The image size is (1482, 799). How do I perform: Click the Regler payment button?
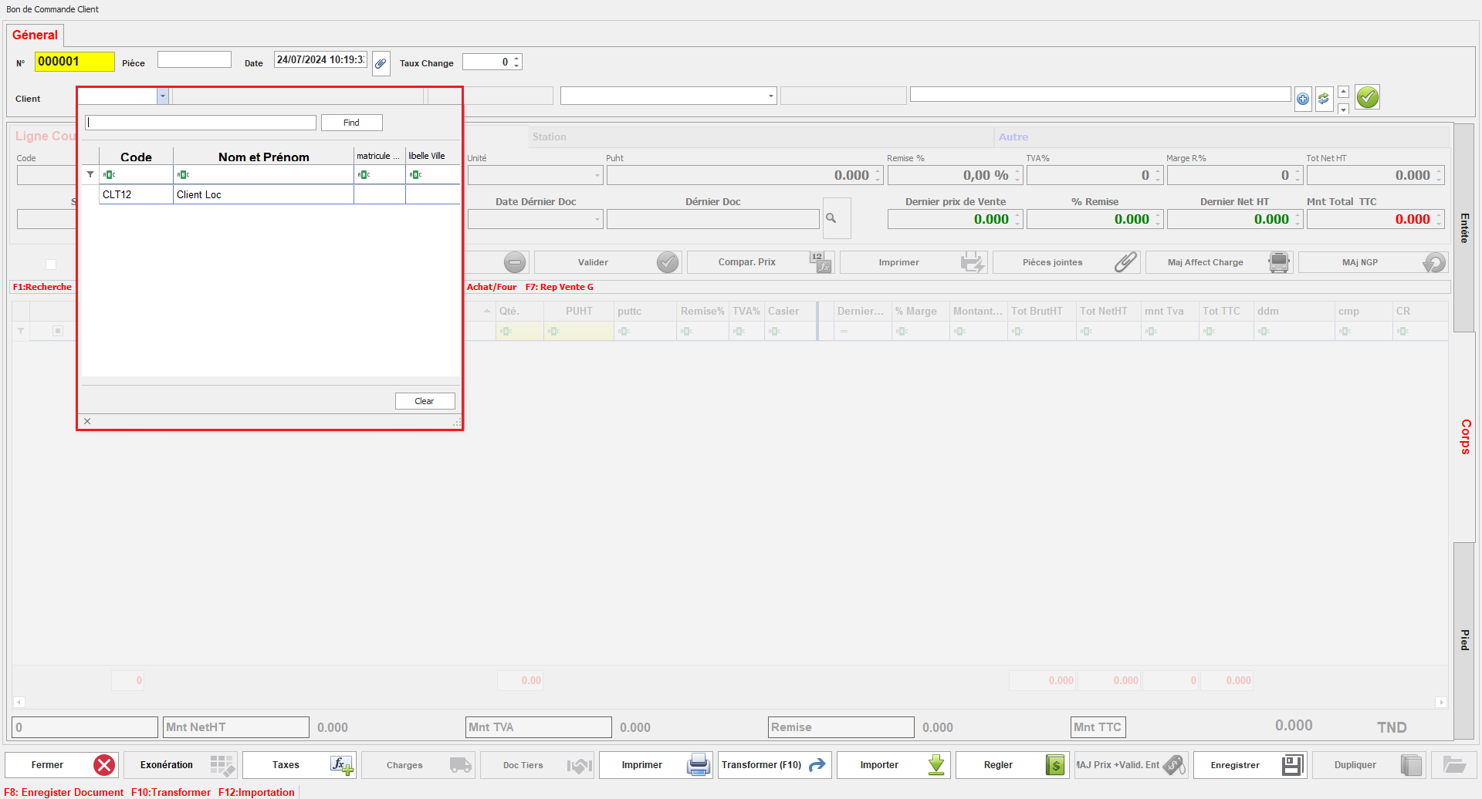pos(1013,765)
